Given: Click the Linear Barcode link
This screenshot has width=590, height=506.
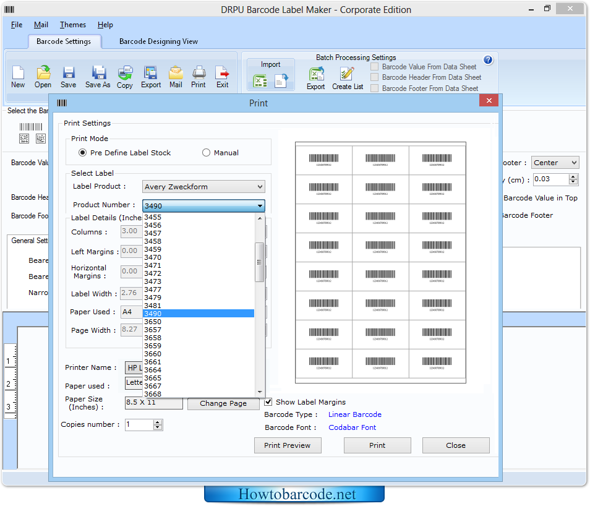Looking at the screenshot, I should [355, 414].
